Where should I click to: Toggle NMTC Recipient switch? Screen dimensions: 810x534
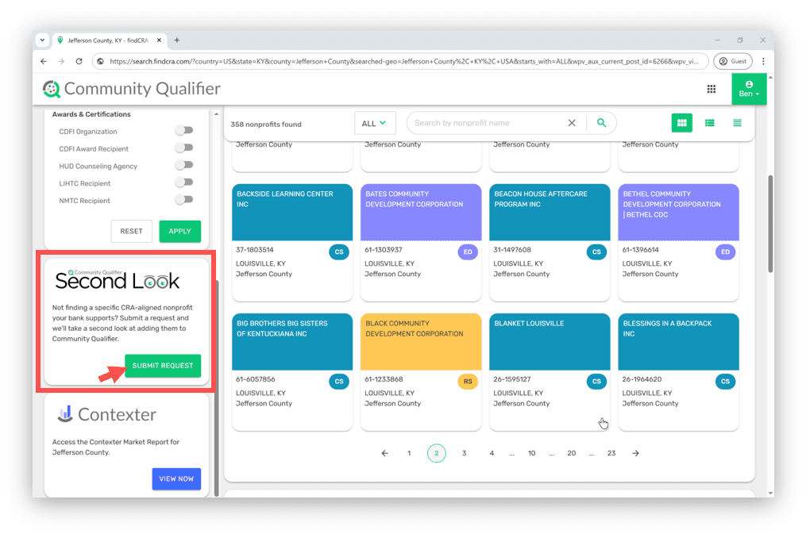tap(184, 200)
